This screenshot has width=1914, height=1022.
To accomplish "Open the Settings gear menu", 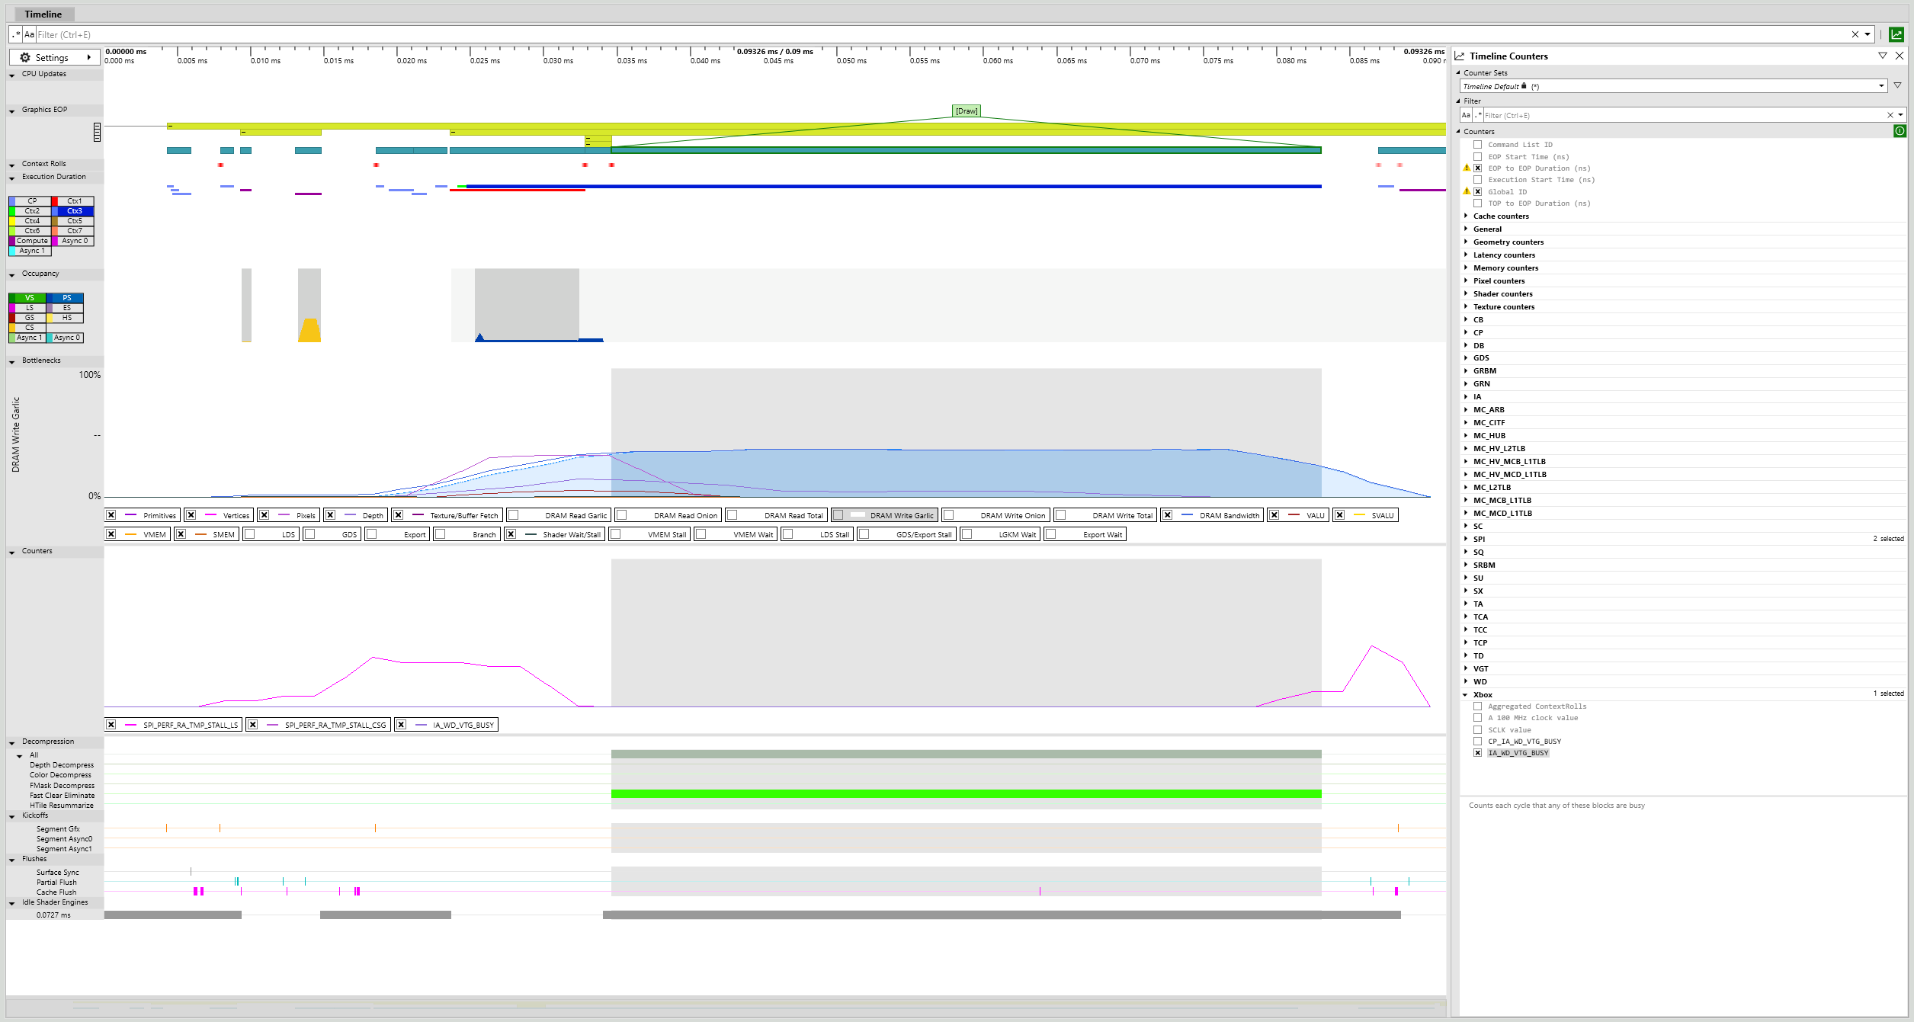I will click(54, 57).
